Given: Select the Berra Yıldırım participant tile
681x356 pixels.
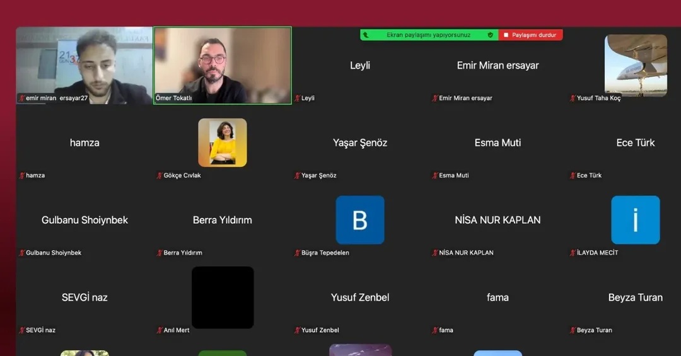Looking at the screenshot, I should [x=223, y=220].
